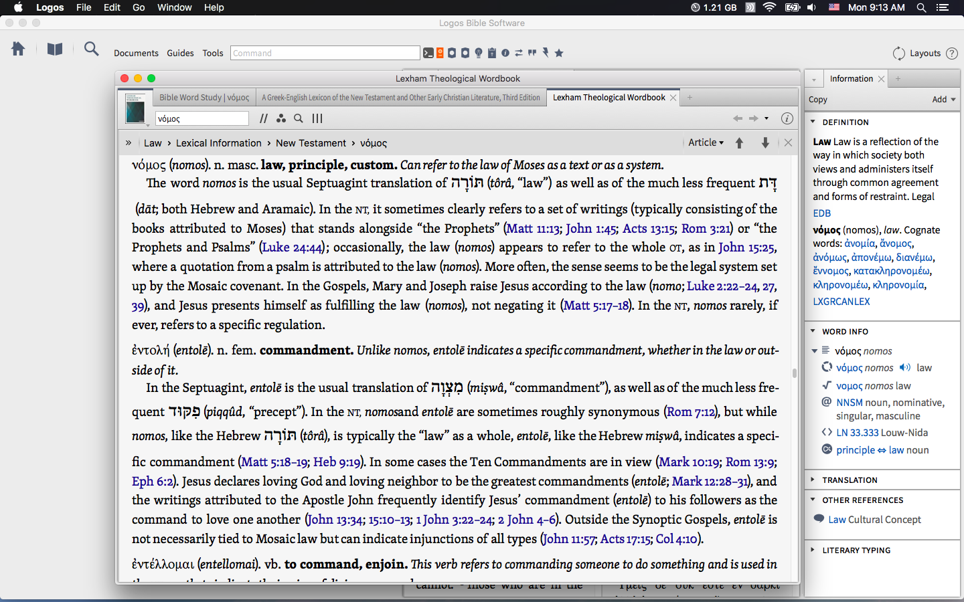Image resolution: width=964 pixels, height=602 pixels.
Task: Click the swap arrows shortcut icon
Action: [519, 53]
